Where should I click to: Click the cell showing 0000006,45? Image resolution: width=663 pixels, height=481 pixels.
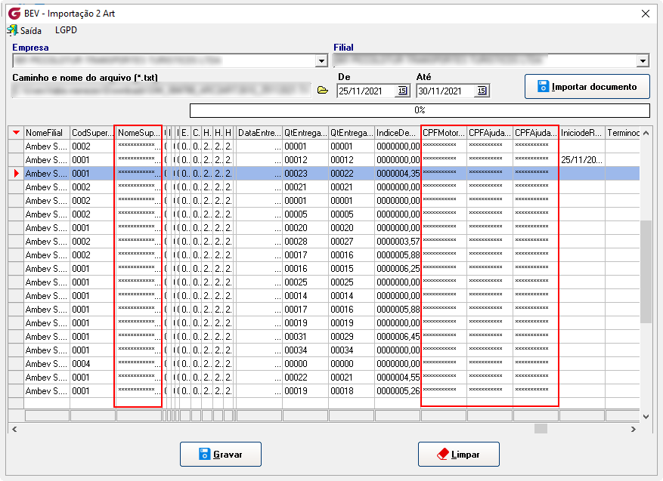coord(398,337)
